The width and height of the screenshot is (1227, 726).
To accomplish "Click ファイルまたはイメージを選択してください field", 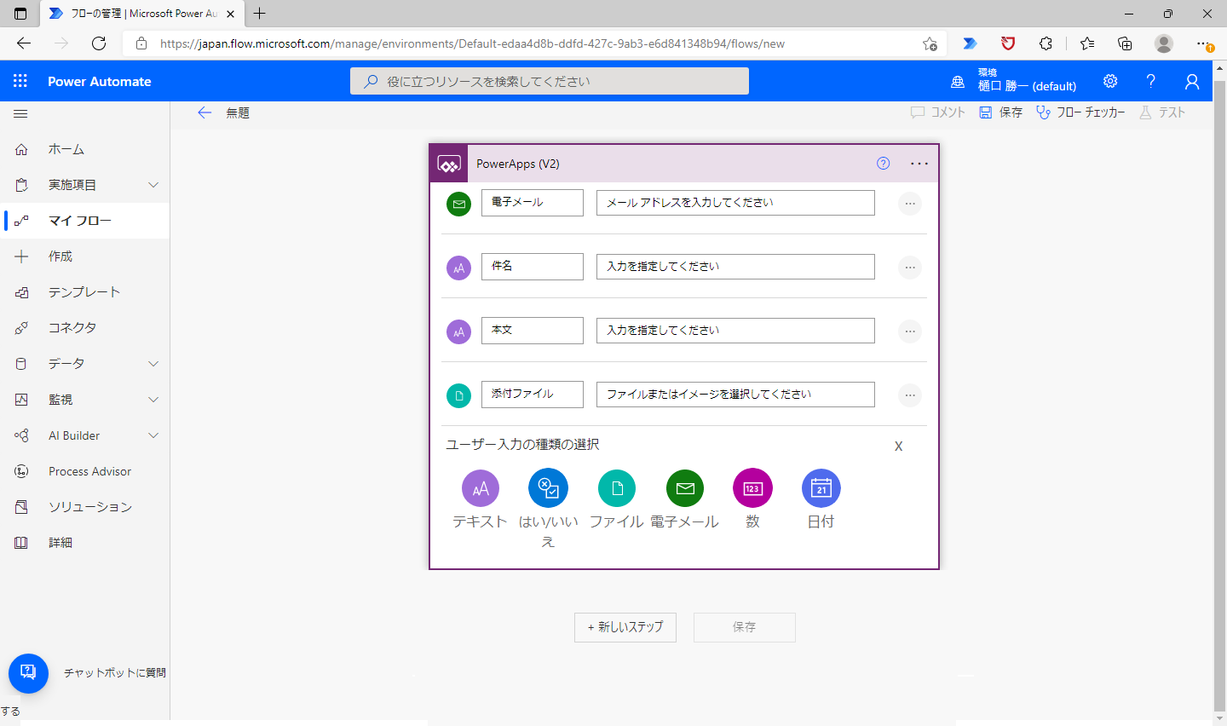I will pos(735,395).
